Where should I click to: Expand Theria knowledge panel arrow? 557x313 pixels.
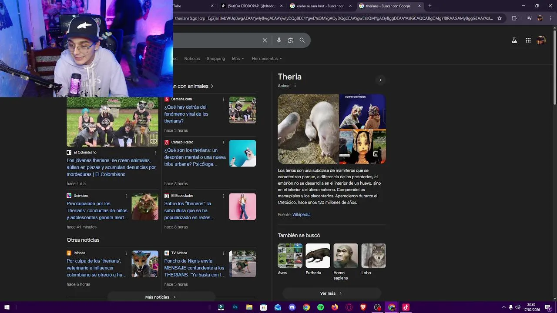click(x=380, y=80)
